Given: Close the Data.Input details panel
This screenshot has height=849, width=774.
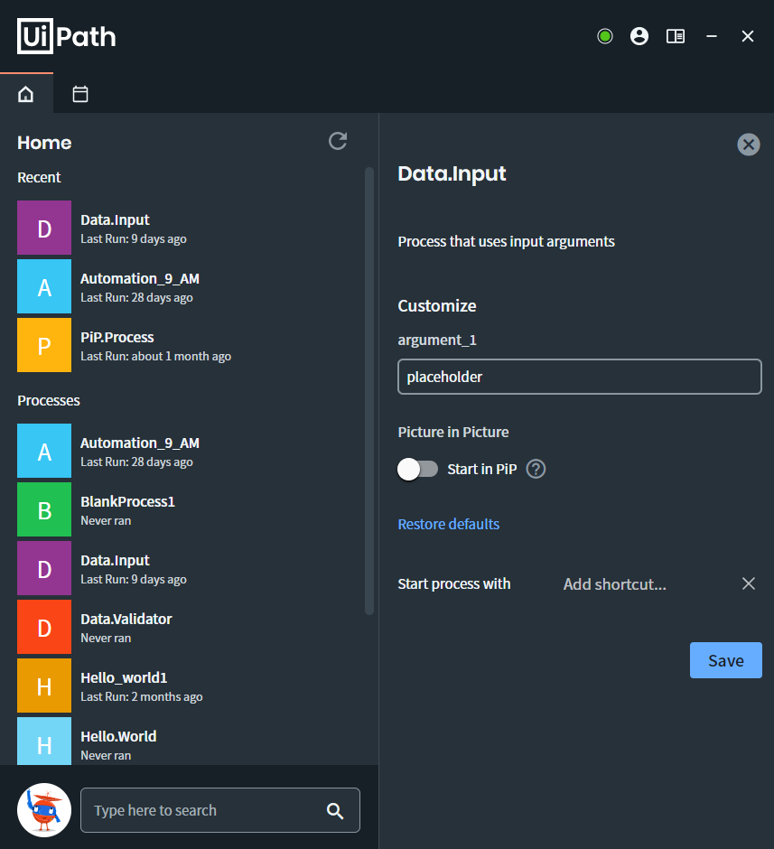Looking at the screenshot, I should pos(749,145).
